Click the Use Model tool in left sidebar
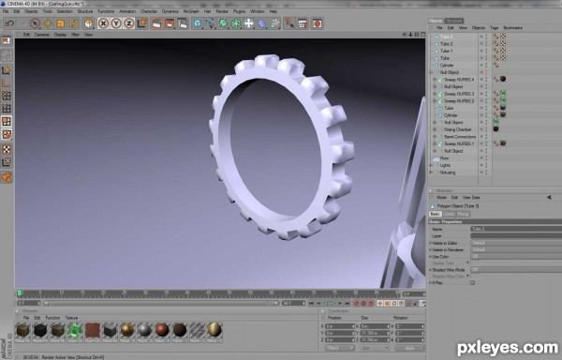The image size is (562, 360). coord(7,70)
